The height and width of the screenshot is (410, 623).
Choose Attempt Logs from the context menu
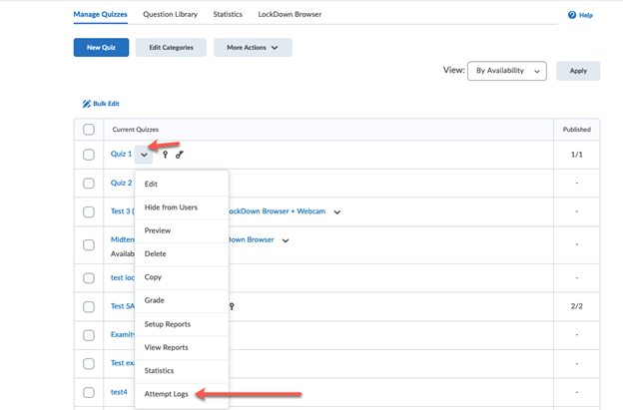(x=166, y=394)
